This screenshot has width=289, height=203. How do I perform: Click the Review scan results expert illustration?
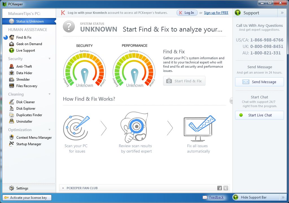[x=135, y=127]
